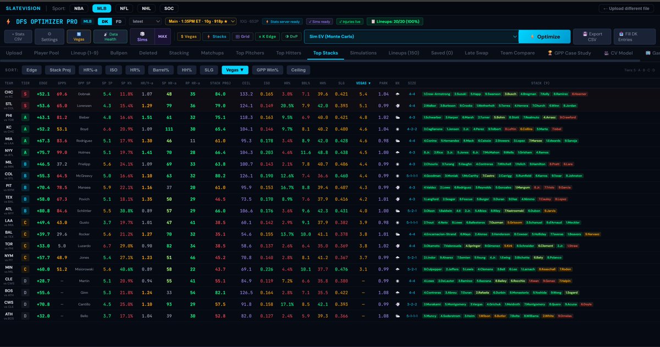Click the MIA row weather icon
Image resolution: width=660 pixels, height=347 pixels.
click(x=397, y=140)
